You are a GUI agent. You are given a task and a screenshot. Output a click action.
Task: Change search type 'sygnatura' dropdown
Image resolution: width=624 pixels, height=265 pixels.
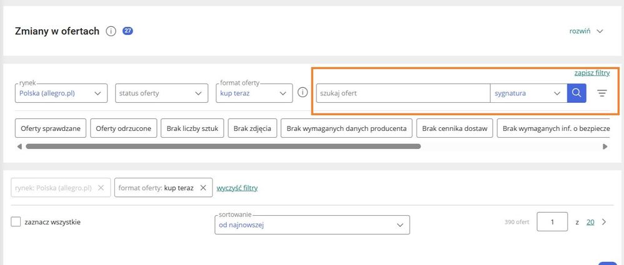[x=528, y=94]
